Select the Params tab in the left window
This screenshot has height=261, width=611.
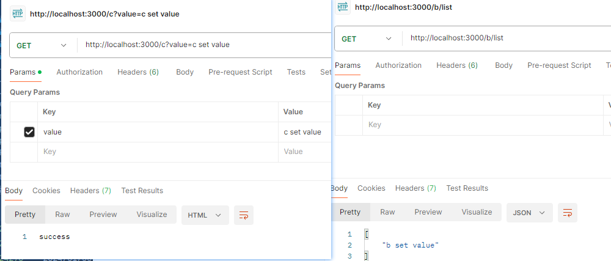point(25,72)
